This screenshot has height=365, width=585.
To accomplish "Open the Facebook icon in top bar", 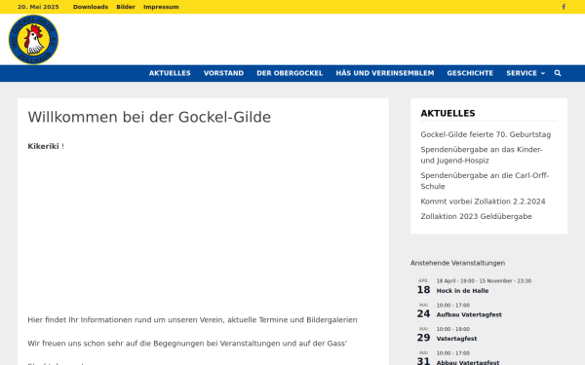I will [564, 7].
